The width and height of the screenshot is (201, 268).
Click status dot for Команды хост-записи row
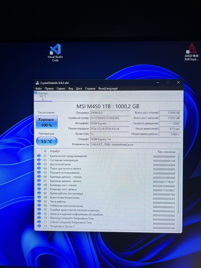coord(39,189)
